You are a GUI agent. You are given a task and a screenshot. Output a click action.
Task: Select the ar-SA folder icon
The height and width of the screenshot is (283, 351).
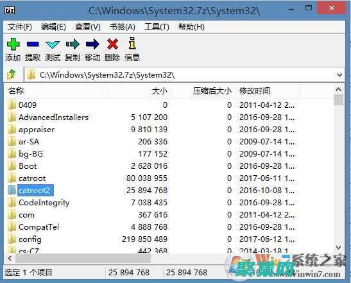click(x=12, y=141)
